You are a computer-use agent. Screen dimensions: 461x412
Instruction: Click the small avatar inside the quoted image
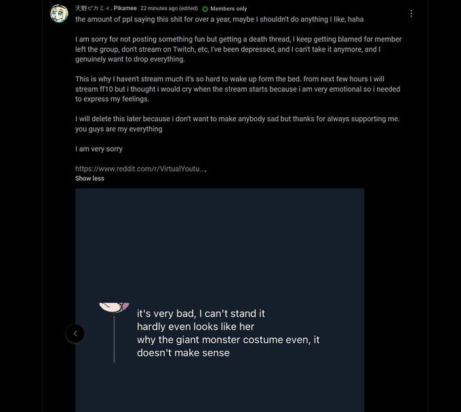click(114, 308)
